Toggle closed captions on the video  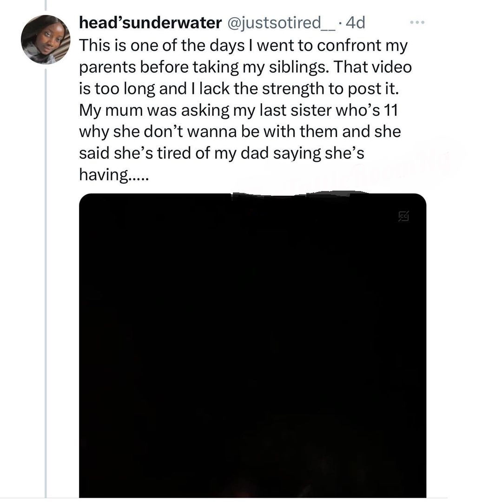tap(403, 216)
